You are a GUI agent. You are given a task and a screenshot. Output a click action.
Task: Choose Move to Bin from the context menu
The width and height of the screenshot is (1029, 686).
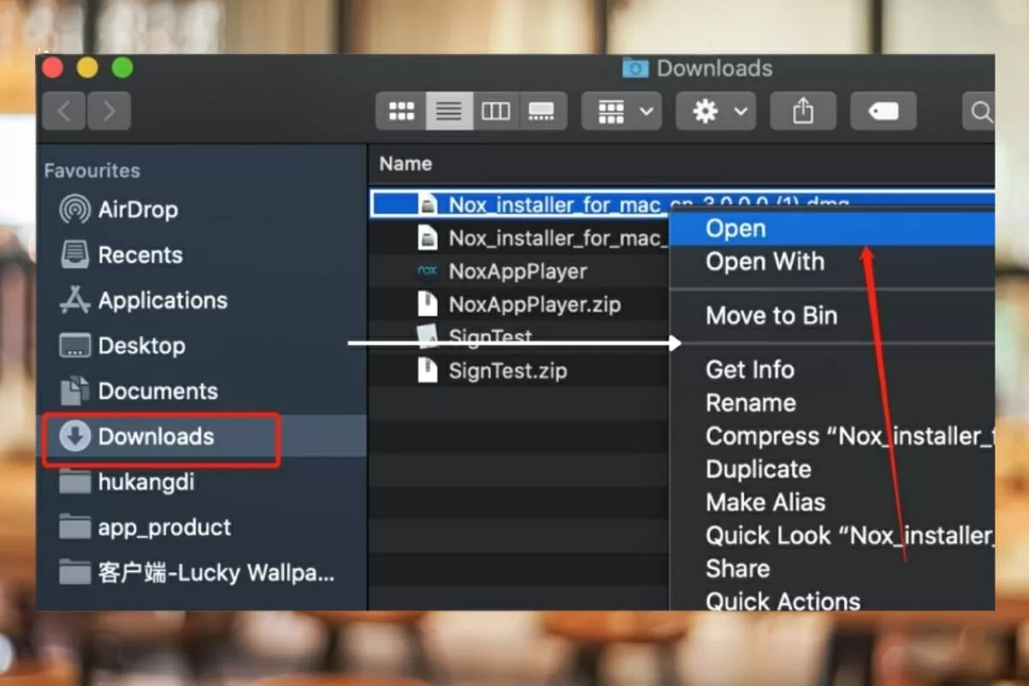tap(771, 316)
